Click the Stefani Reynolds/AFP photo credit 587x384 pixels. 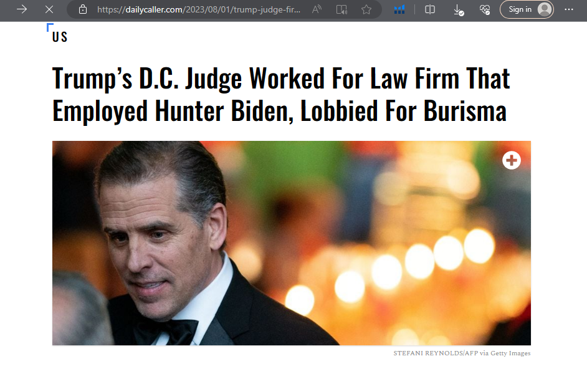(x=462, y=353)
